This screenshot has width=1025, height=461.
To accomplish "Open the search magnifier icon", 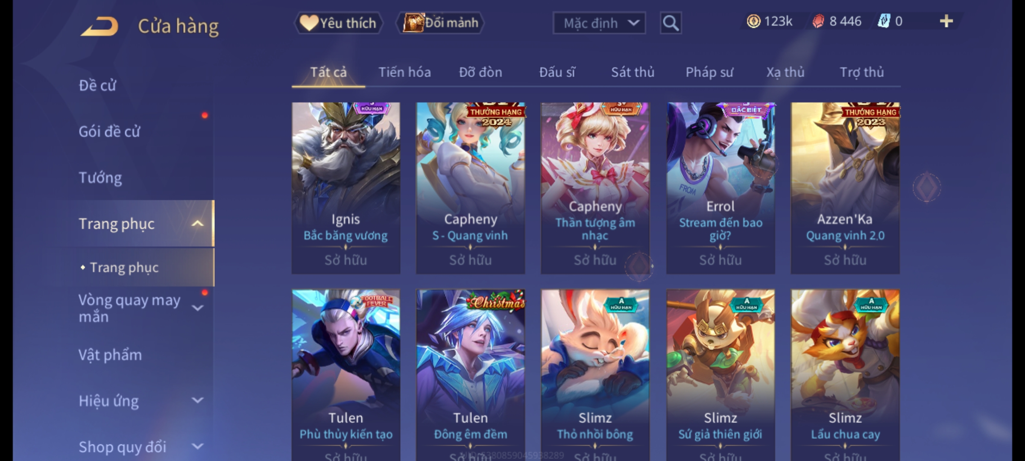I will click(x=671, y=23).
